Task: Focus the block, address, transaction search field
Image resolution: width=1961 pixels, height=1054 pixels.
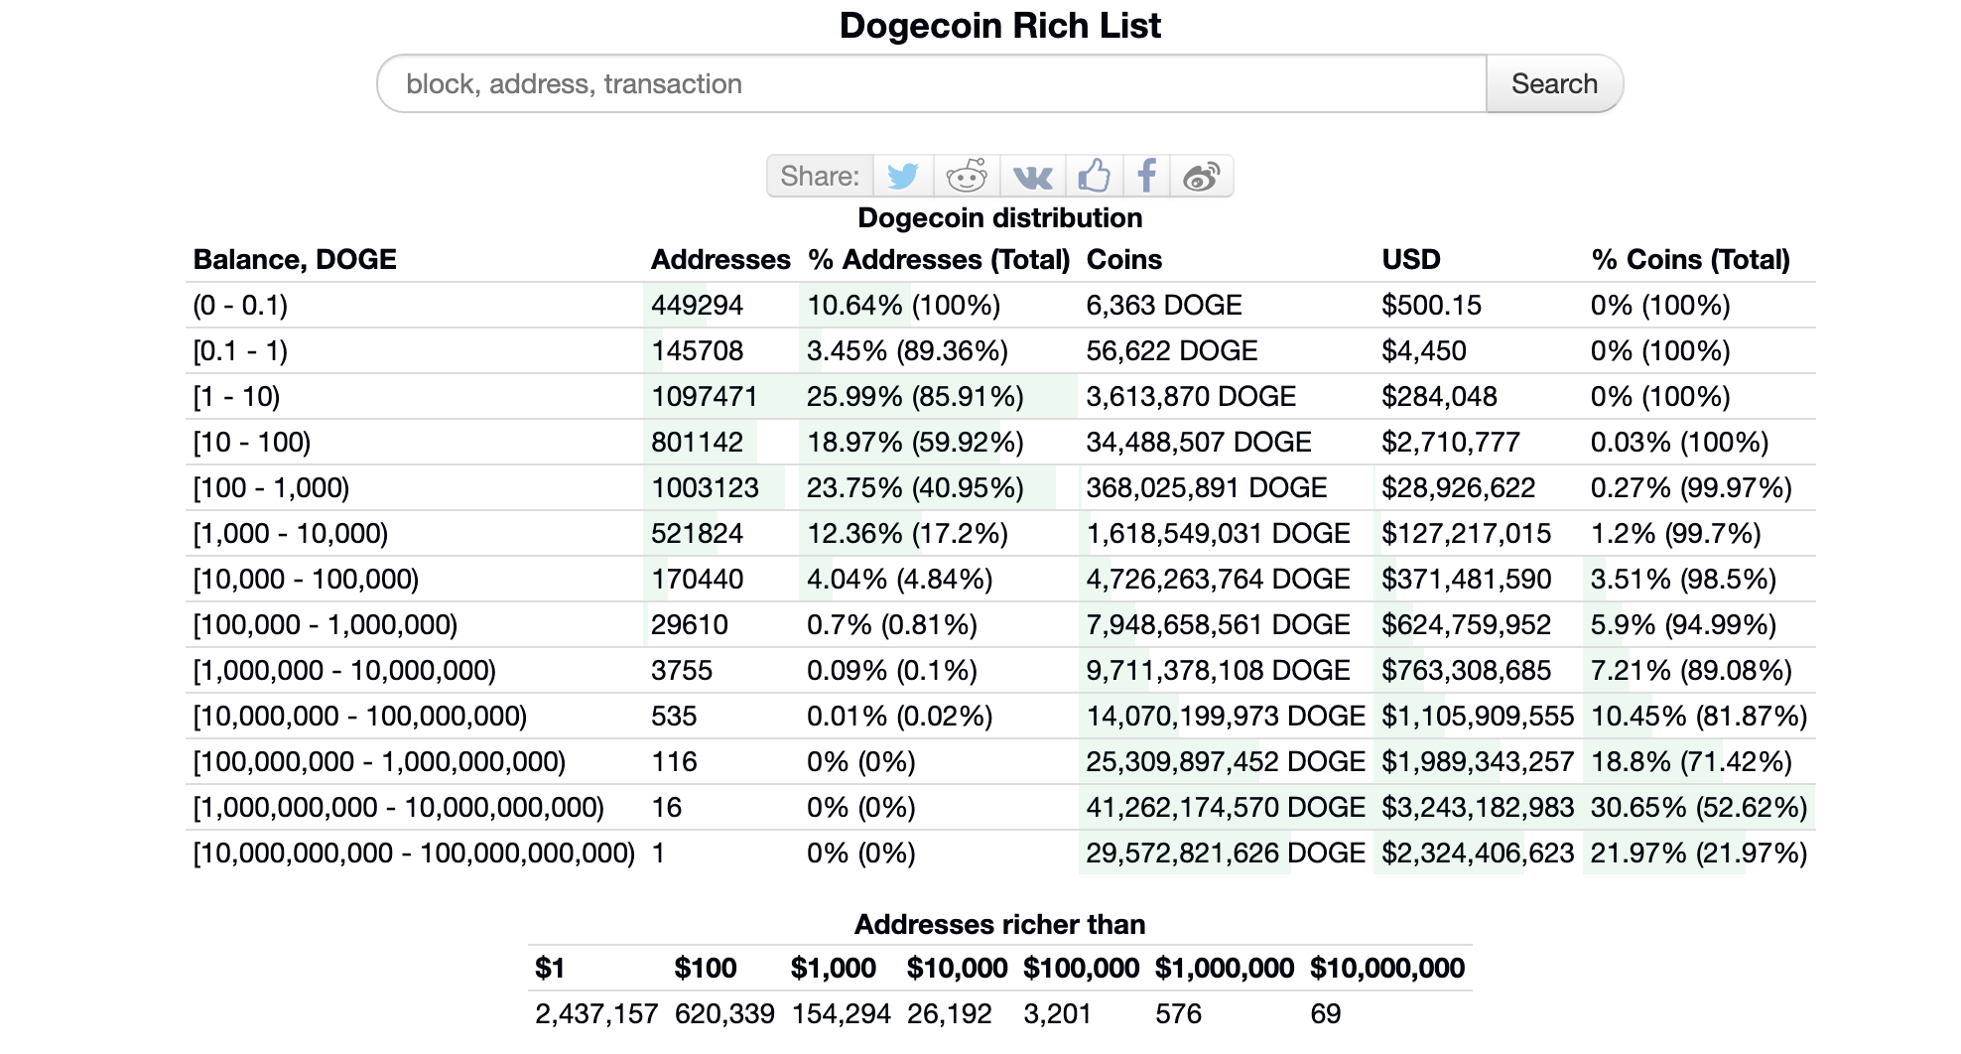Action: tap(931, 84)
